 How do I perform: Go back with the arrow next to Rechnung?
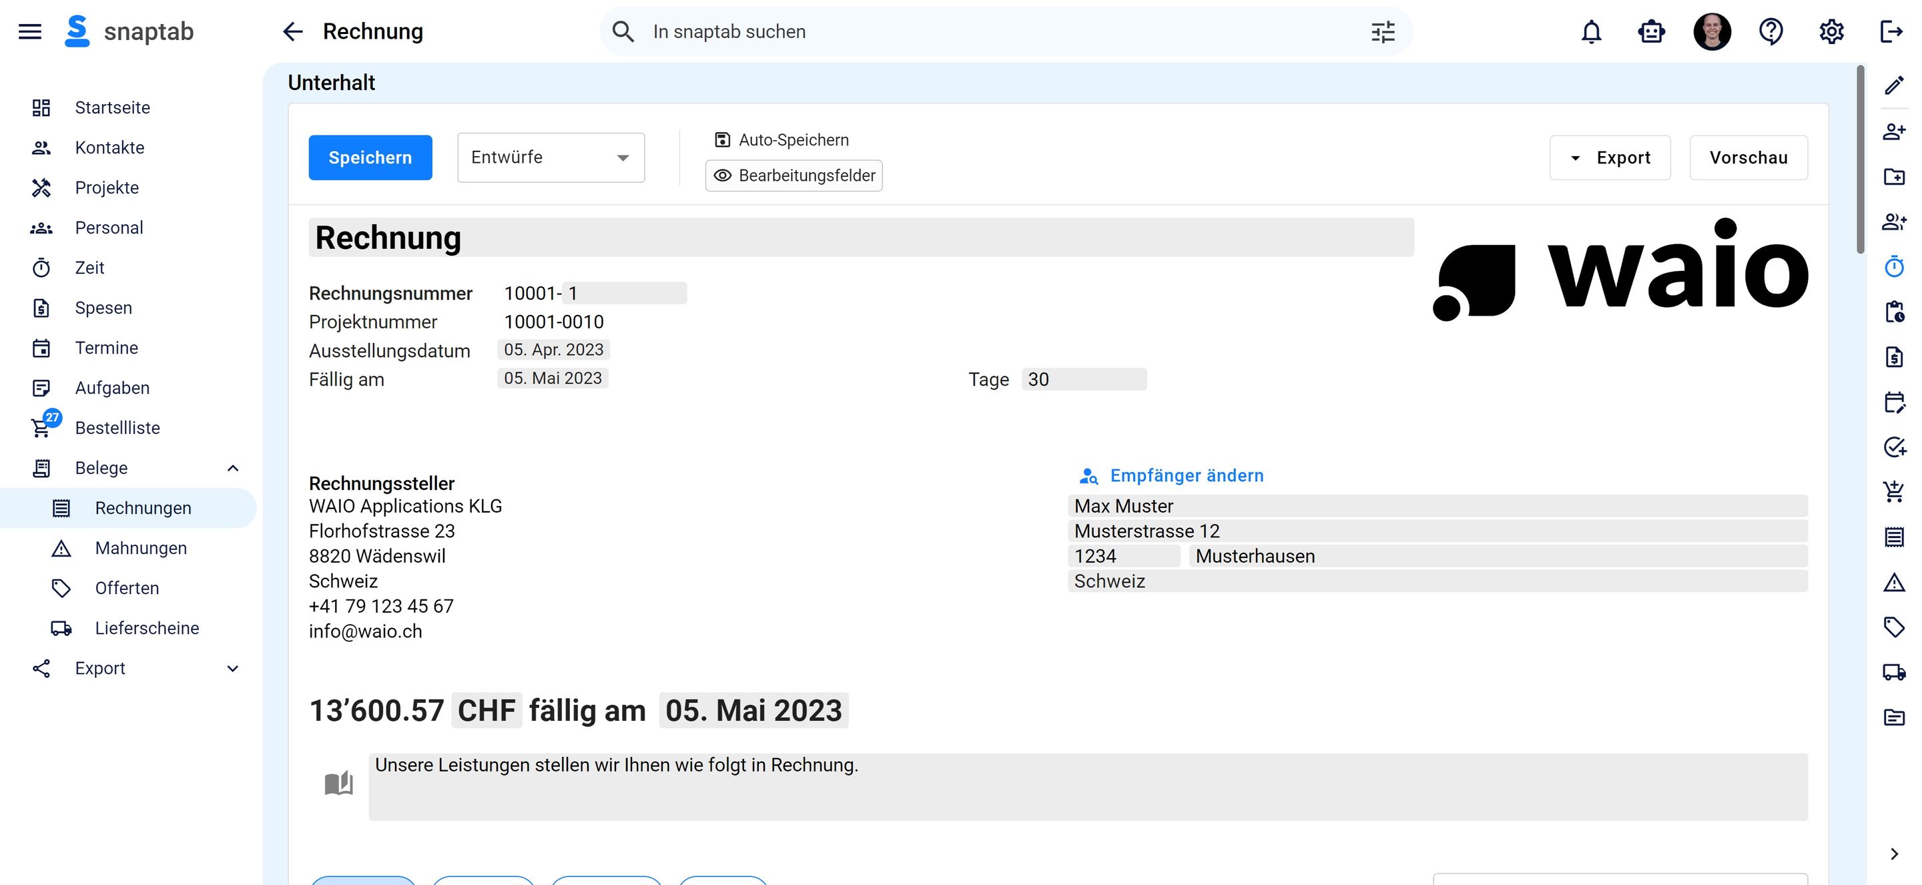click(292, 31)
